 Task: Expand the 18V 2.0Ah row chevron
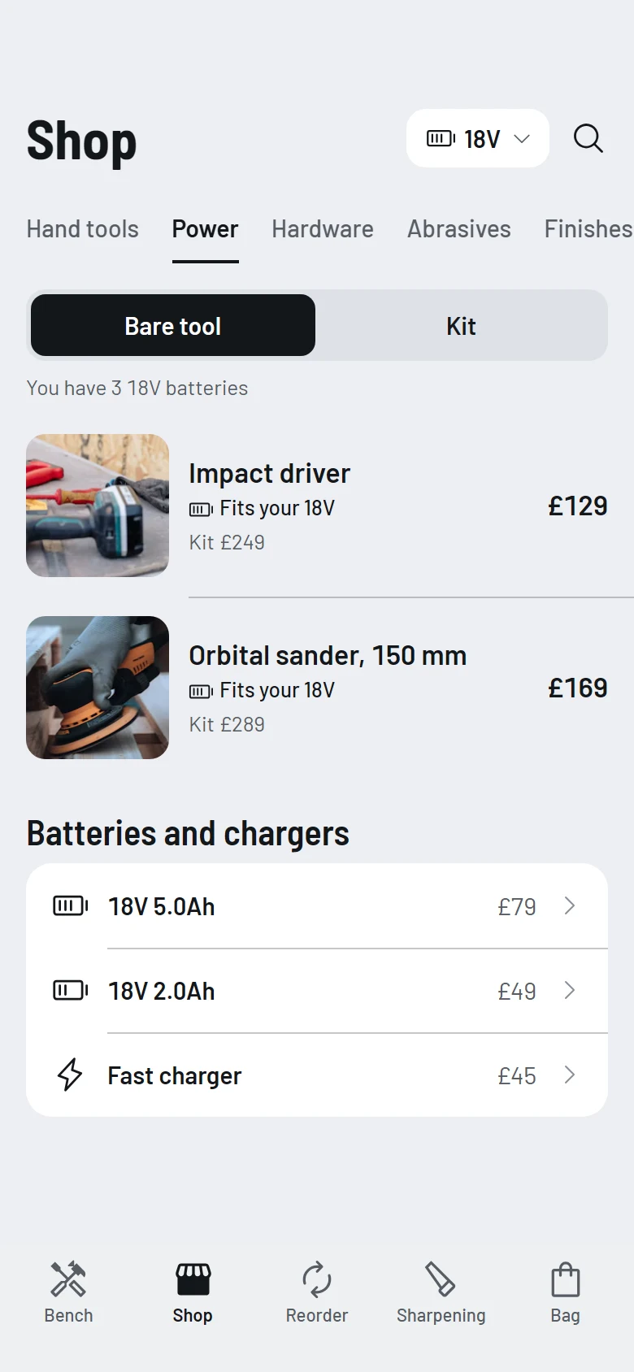pyautogui.click(x=570, y=990)
